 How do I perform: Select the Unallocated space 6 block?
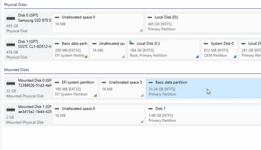point(98,115)
